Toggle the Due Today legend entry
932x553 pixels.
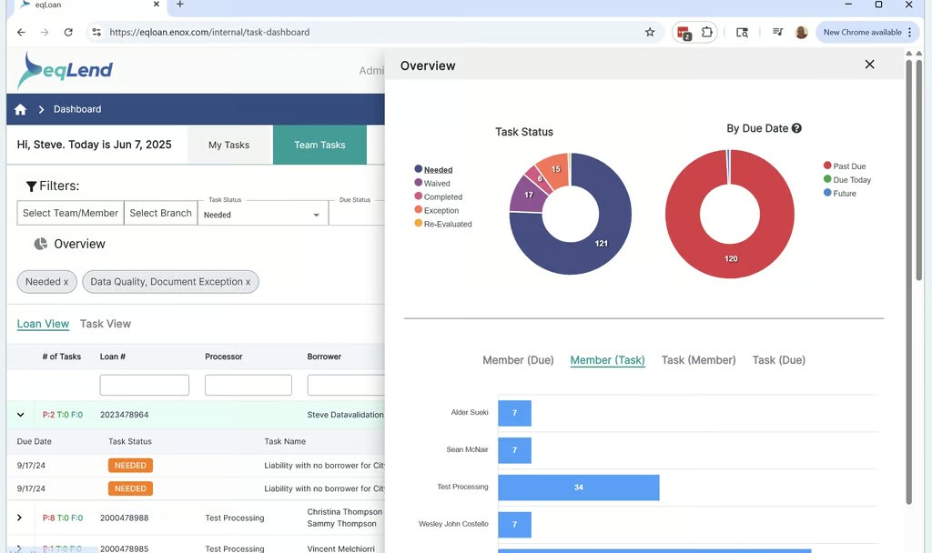(847, 179)
